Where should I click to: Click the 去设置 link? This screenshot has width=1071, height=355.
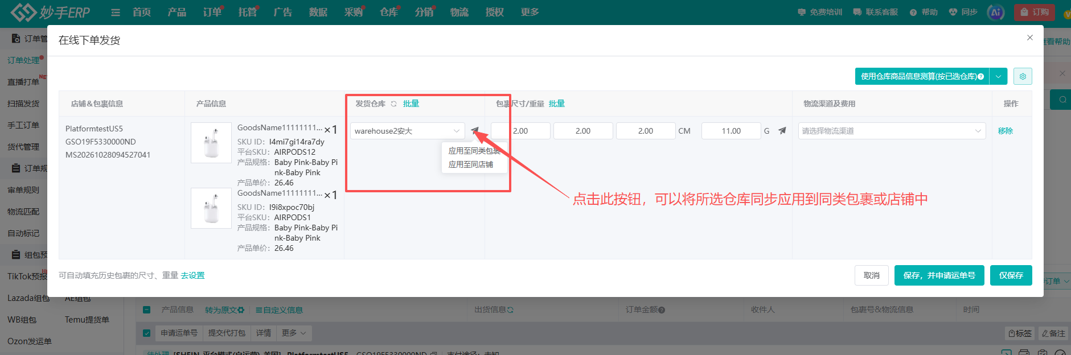click(x=192, y=275)
